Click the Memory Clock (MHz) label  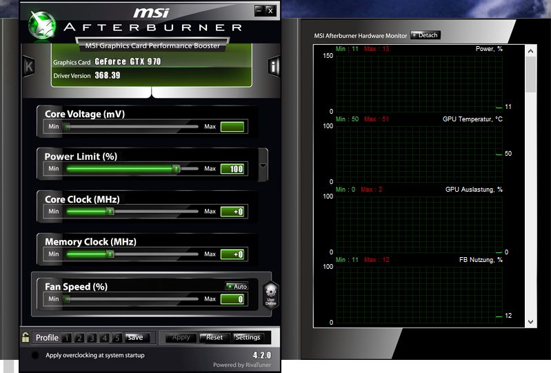[x=90, y=242]
